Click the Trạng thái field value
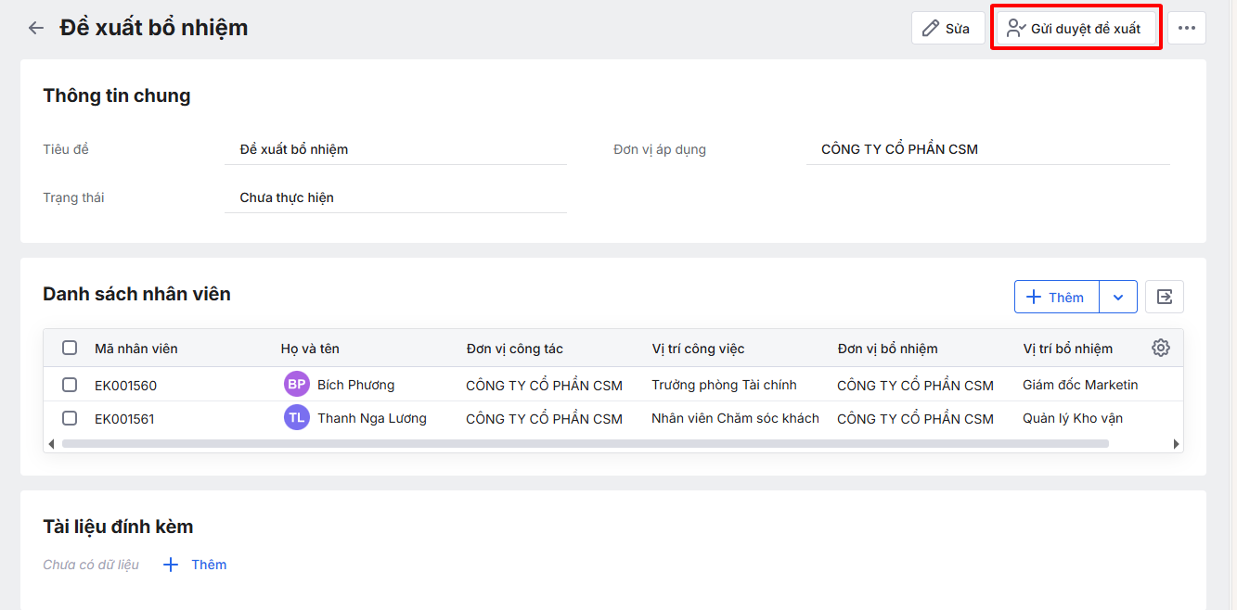The width and height of the screenshot is (1237, 610). (394, 197)
